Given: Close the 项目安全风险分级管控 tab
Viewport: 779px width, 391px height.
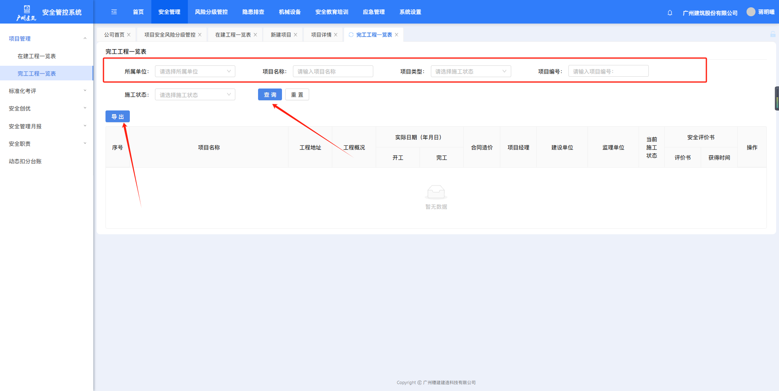Looking at the screenshot, I should 200,35.
